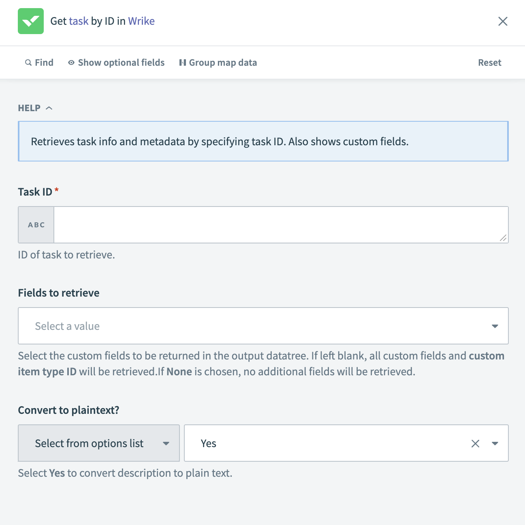Image resolution: width=525 pixels, height=525 pixels.
Task: Click Find in the toolbar
Action: point(44,62)
